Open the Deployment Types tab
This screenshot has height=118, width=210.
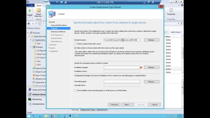point(88,110)
